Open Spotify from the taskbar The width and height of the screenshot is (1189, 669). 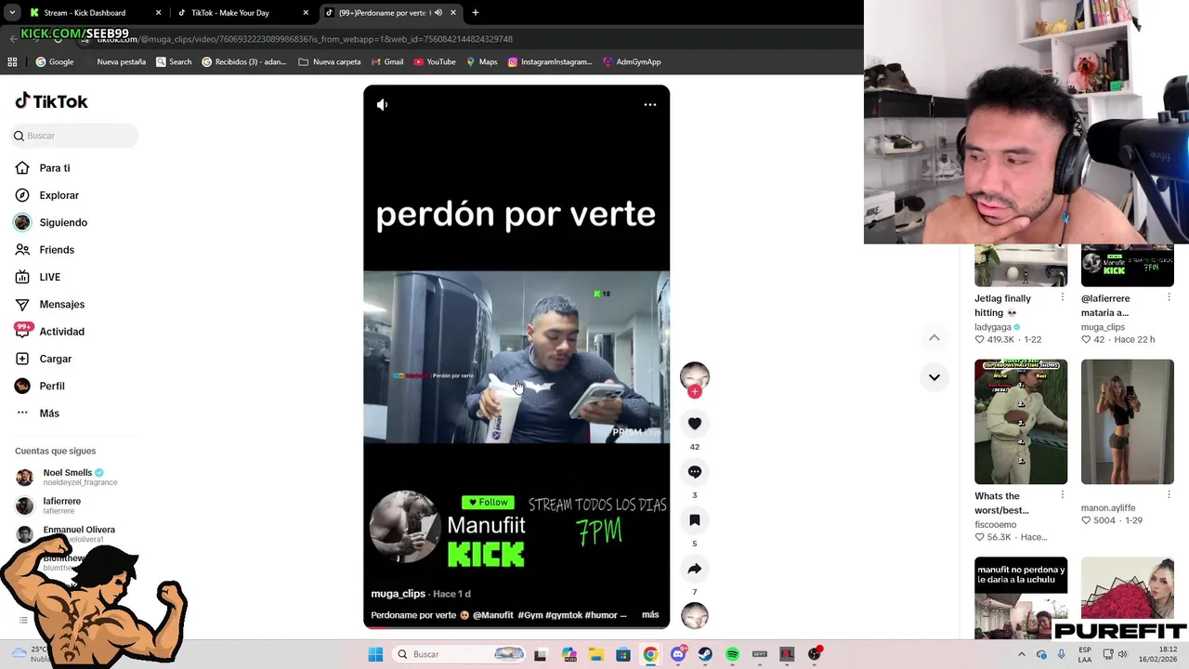tap(733, 654)
